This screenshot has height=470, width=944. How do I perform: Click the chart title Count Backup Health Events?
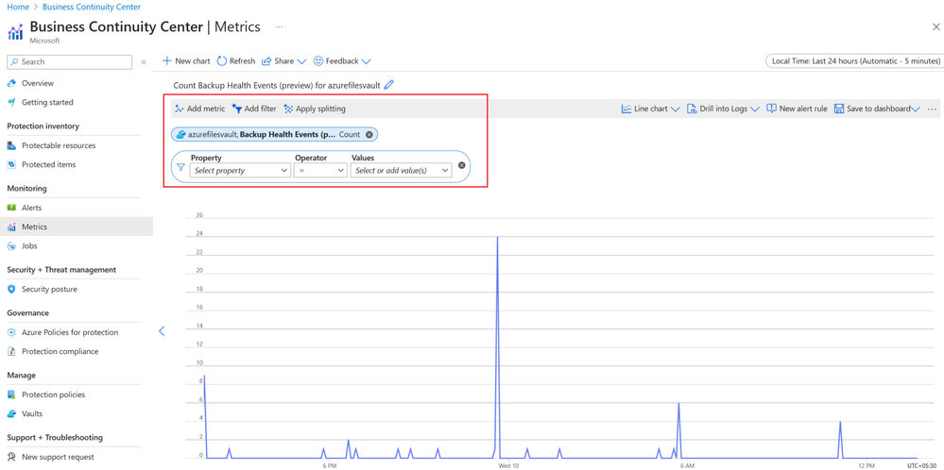pos(277,85)
